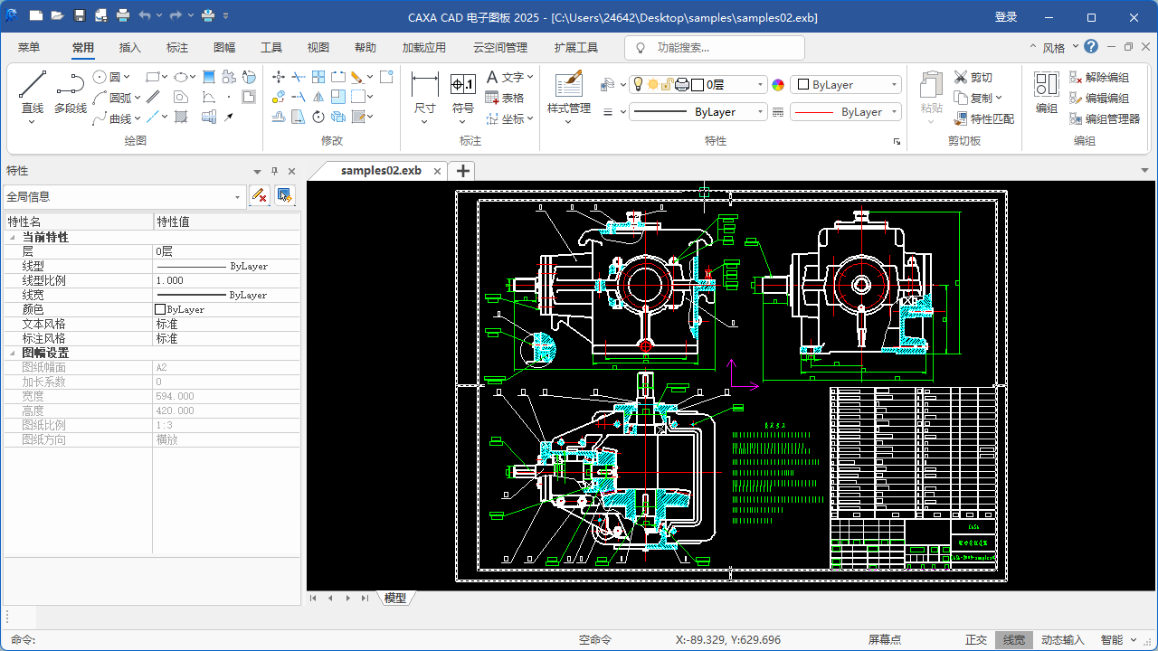Image resolution: width=1158 pixels, height=651 pixels.
Task: Click the 剪切 cut scissors icon
Action: pyautogui.click(x=961, y=78)
